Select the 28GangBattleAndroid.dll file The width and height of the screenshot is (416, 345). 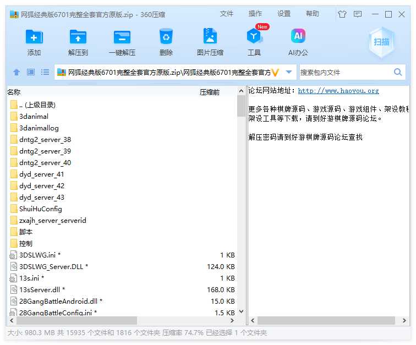pos(61,301)
